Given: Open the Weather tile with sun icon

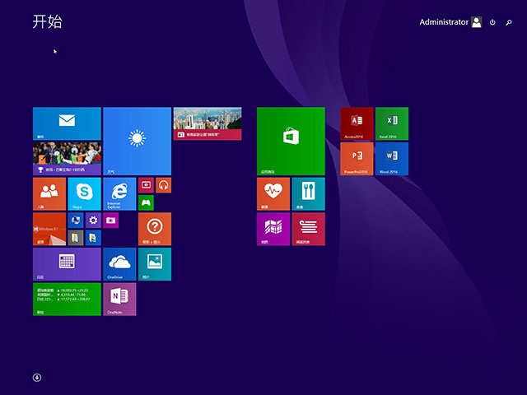Looking at the screenshot, I should (x=138, y=141).
